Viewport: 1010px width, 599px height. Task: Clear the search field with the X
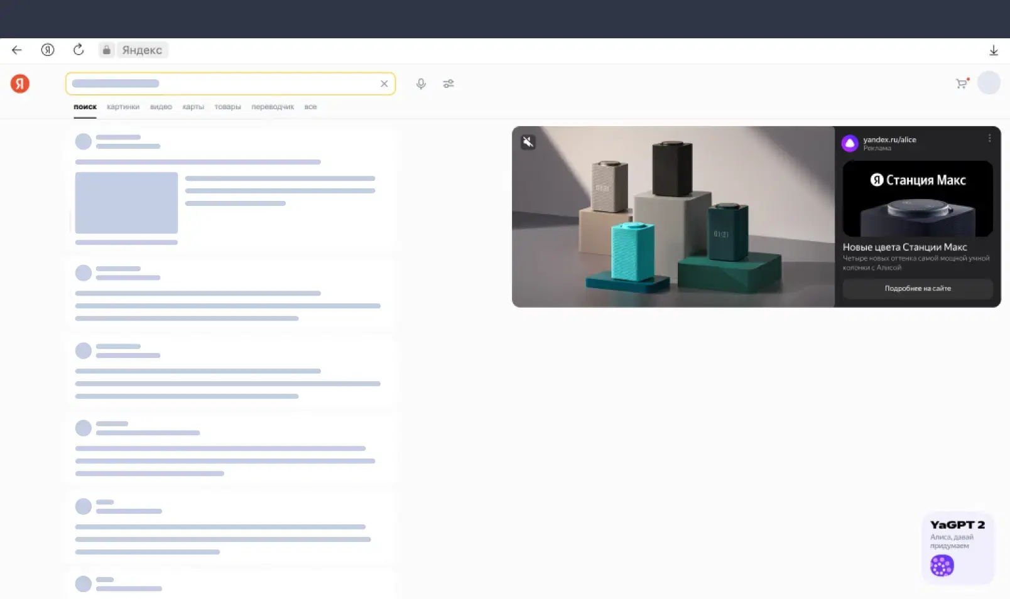tap(384, 84)
